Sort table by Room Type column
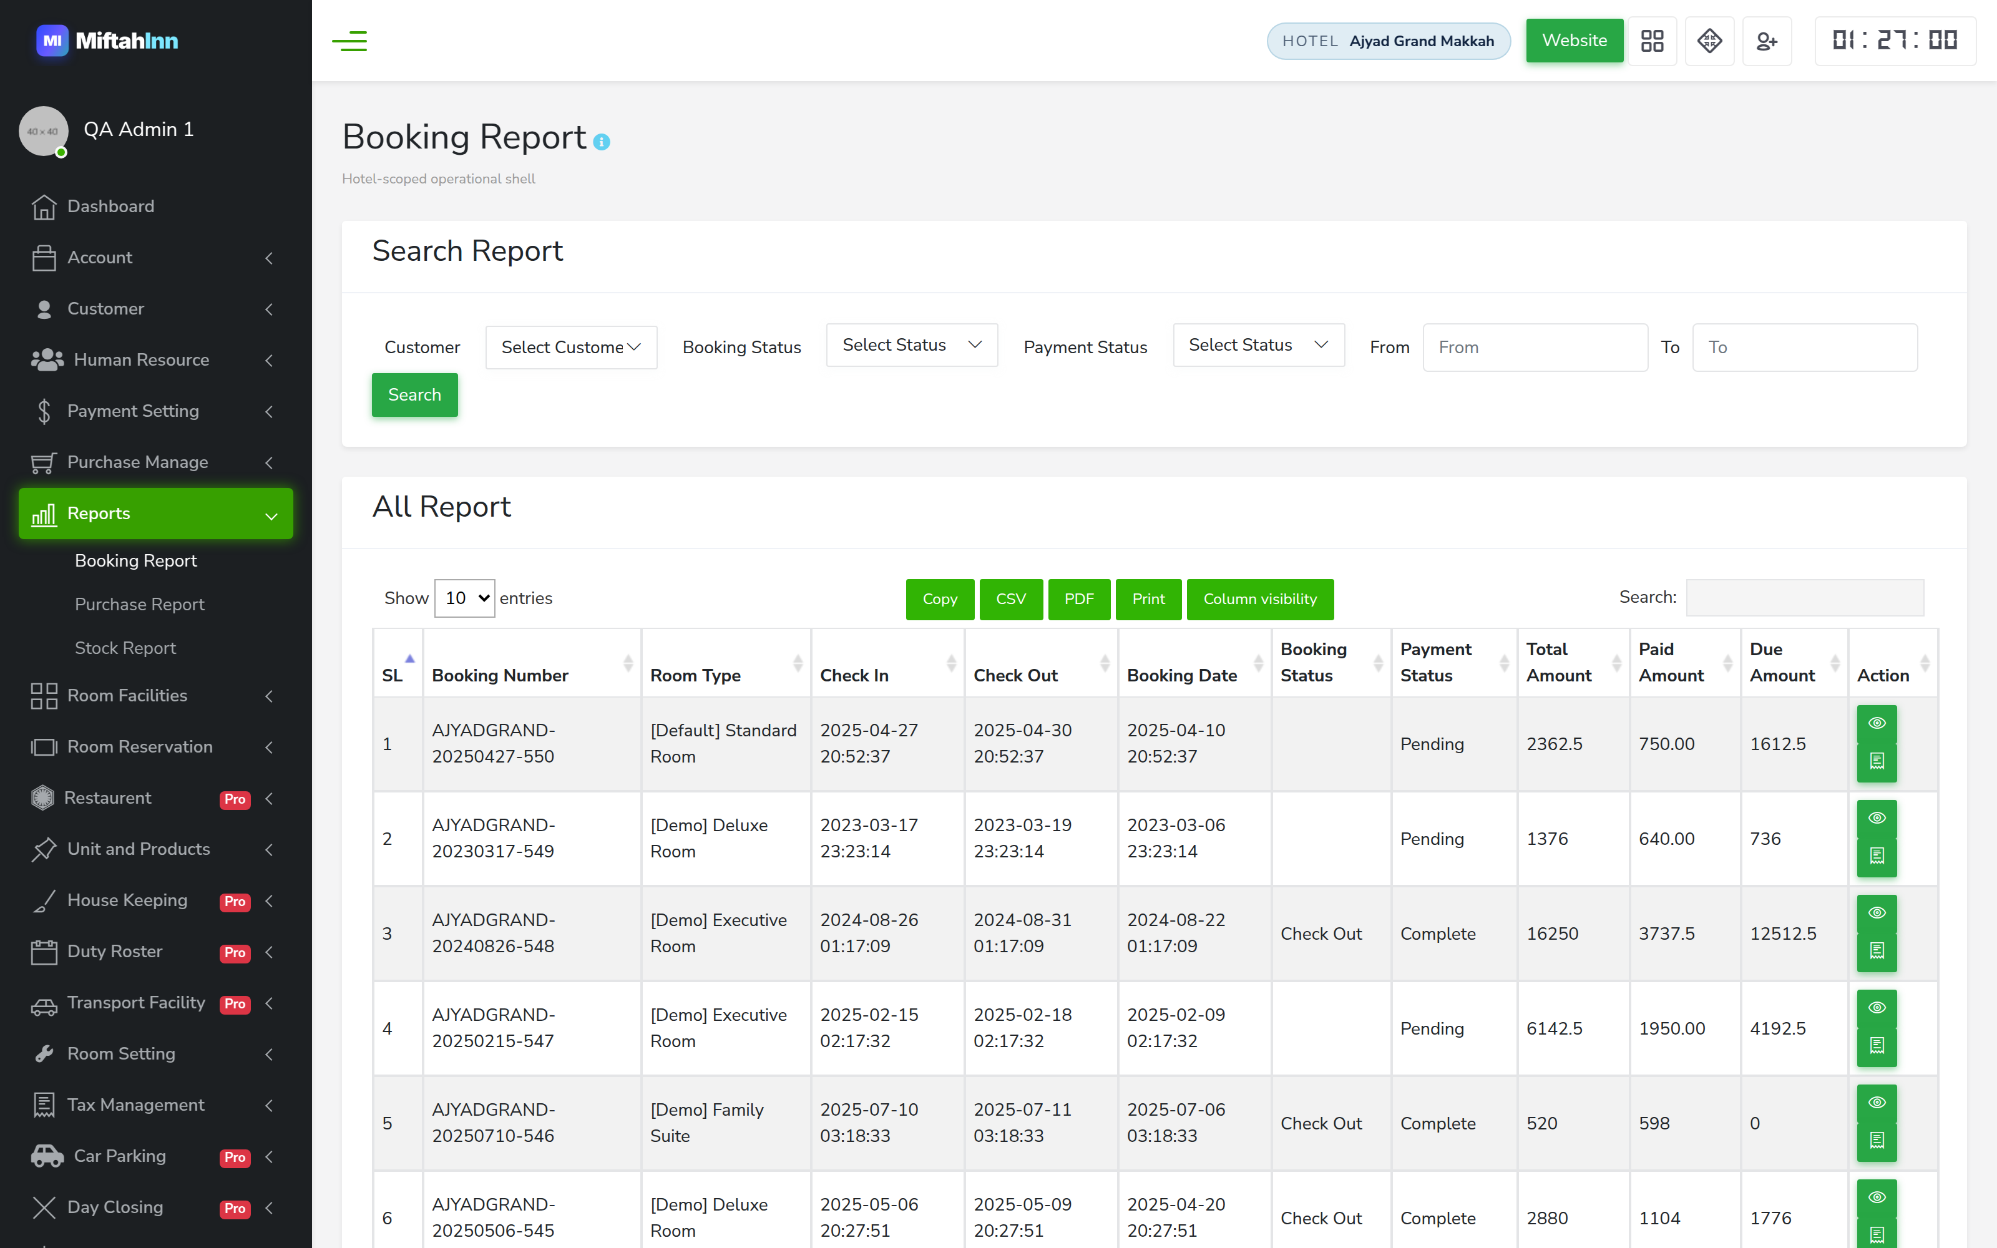The width and height of the screenshot is (1997, 1248). click(x=726, y=663)
